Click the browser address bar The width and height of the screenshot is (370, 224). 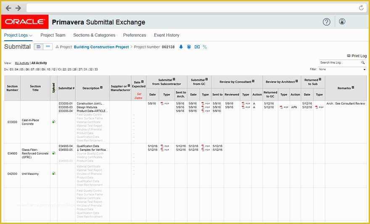pos(191,8)
